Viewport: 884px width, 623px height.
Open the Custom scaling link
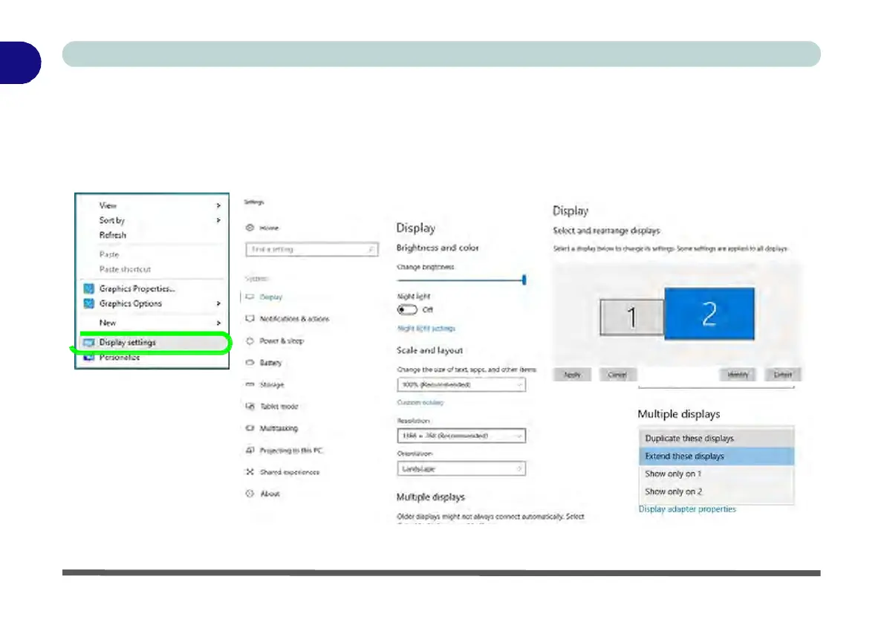pyautogui.click(x=420, y=402)
